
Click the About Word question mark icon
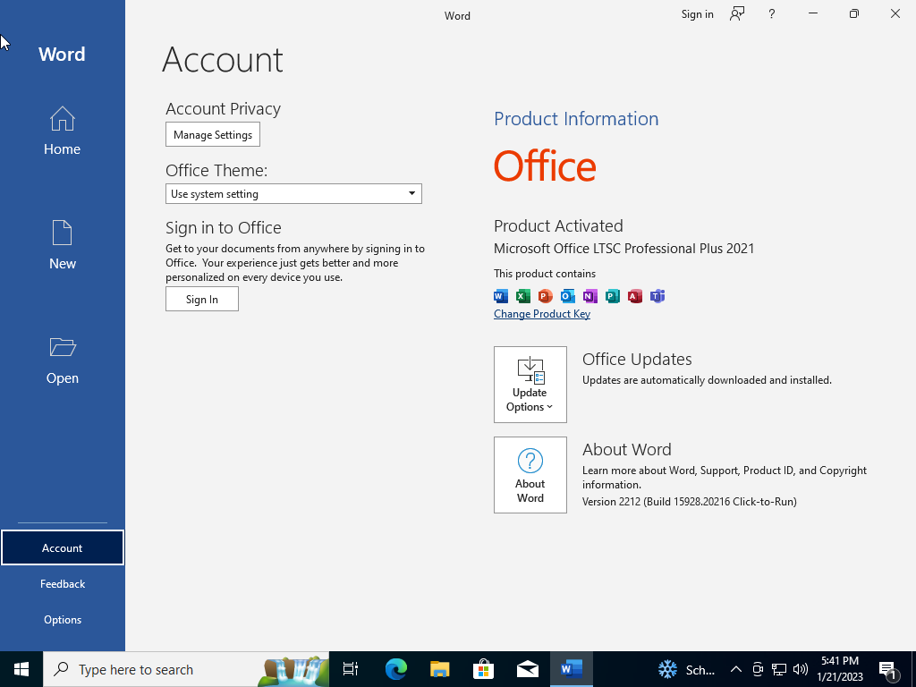point(530,461)
